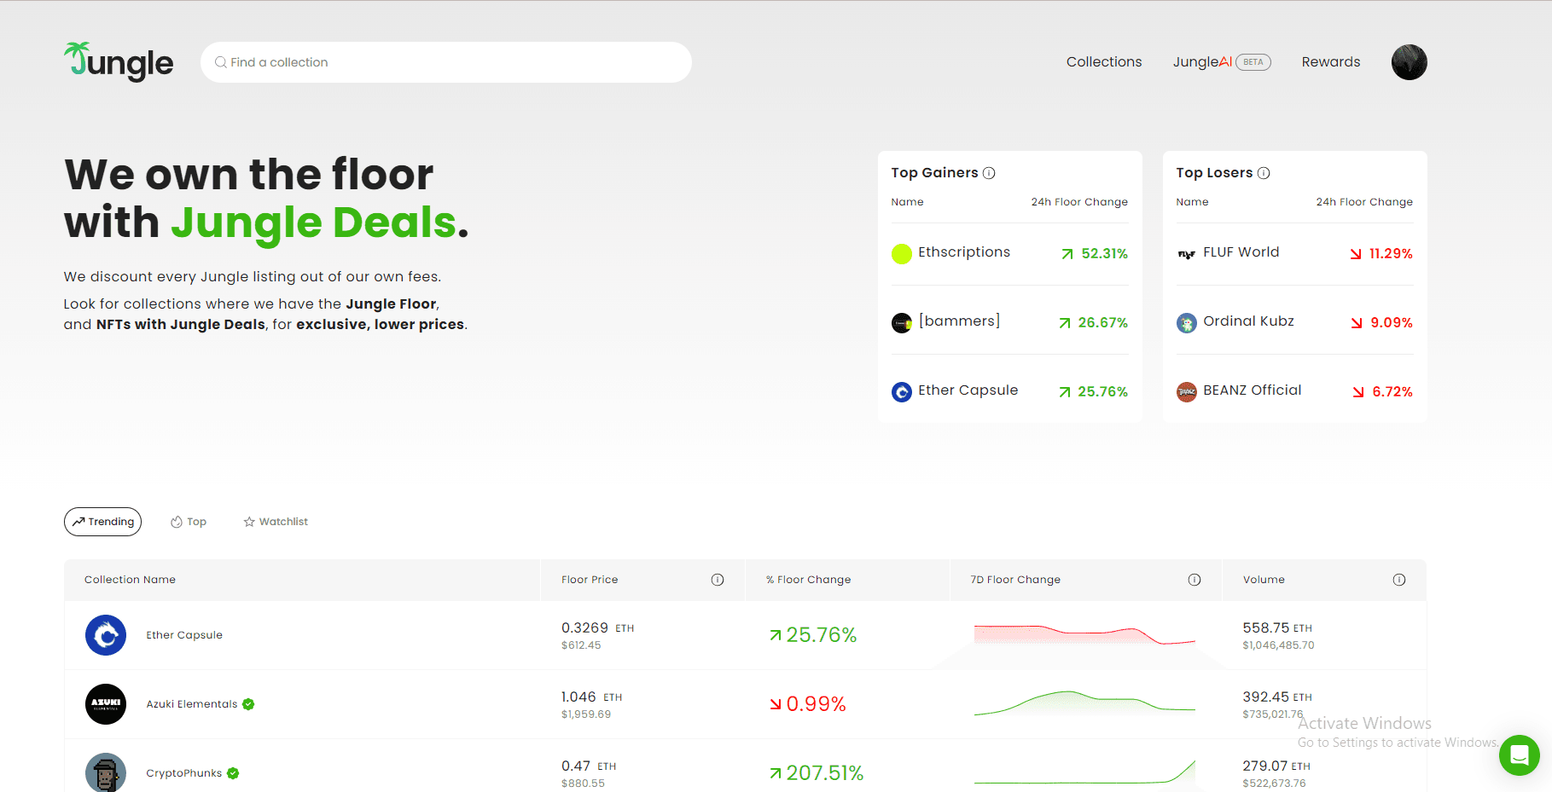1552x792 pixels.
Task: Click the BEANZ Official collection icon
Action: coord(1187,392)
